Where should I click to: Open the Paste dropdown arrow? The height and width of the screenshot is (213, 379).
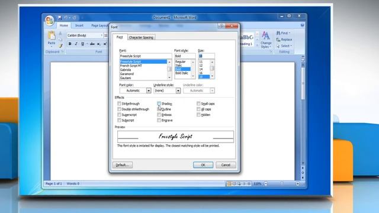52,46
